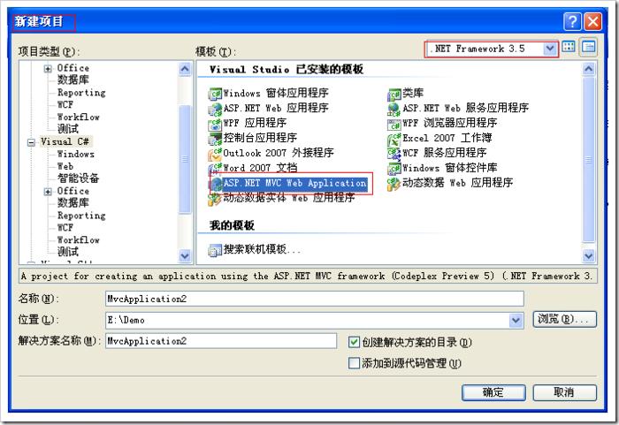This screenshot has height=425, width=619.
Task: Select the 动态数据实体 Web 应用程序 template icon
Action: (215, 199)
